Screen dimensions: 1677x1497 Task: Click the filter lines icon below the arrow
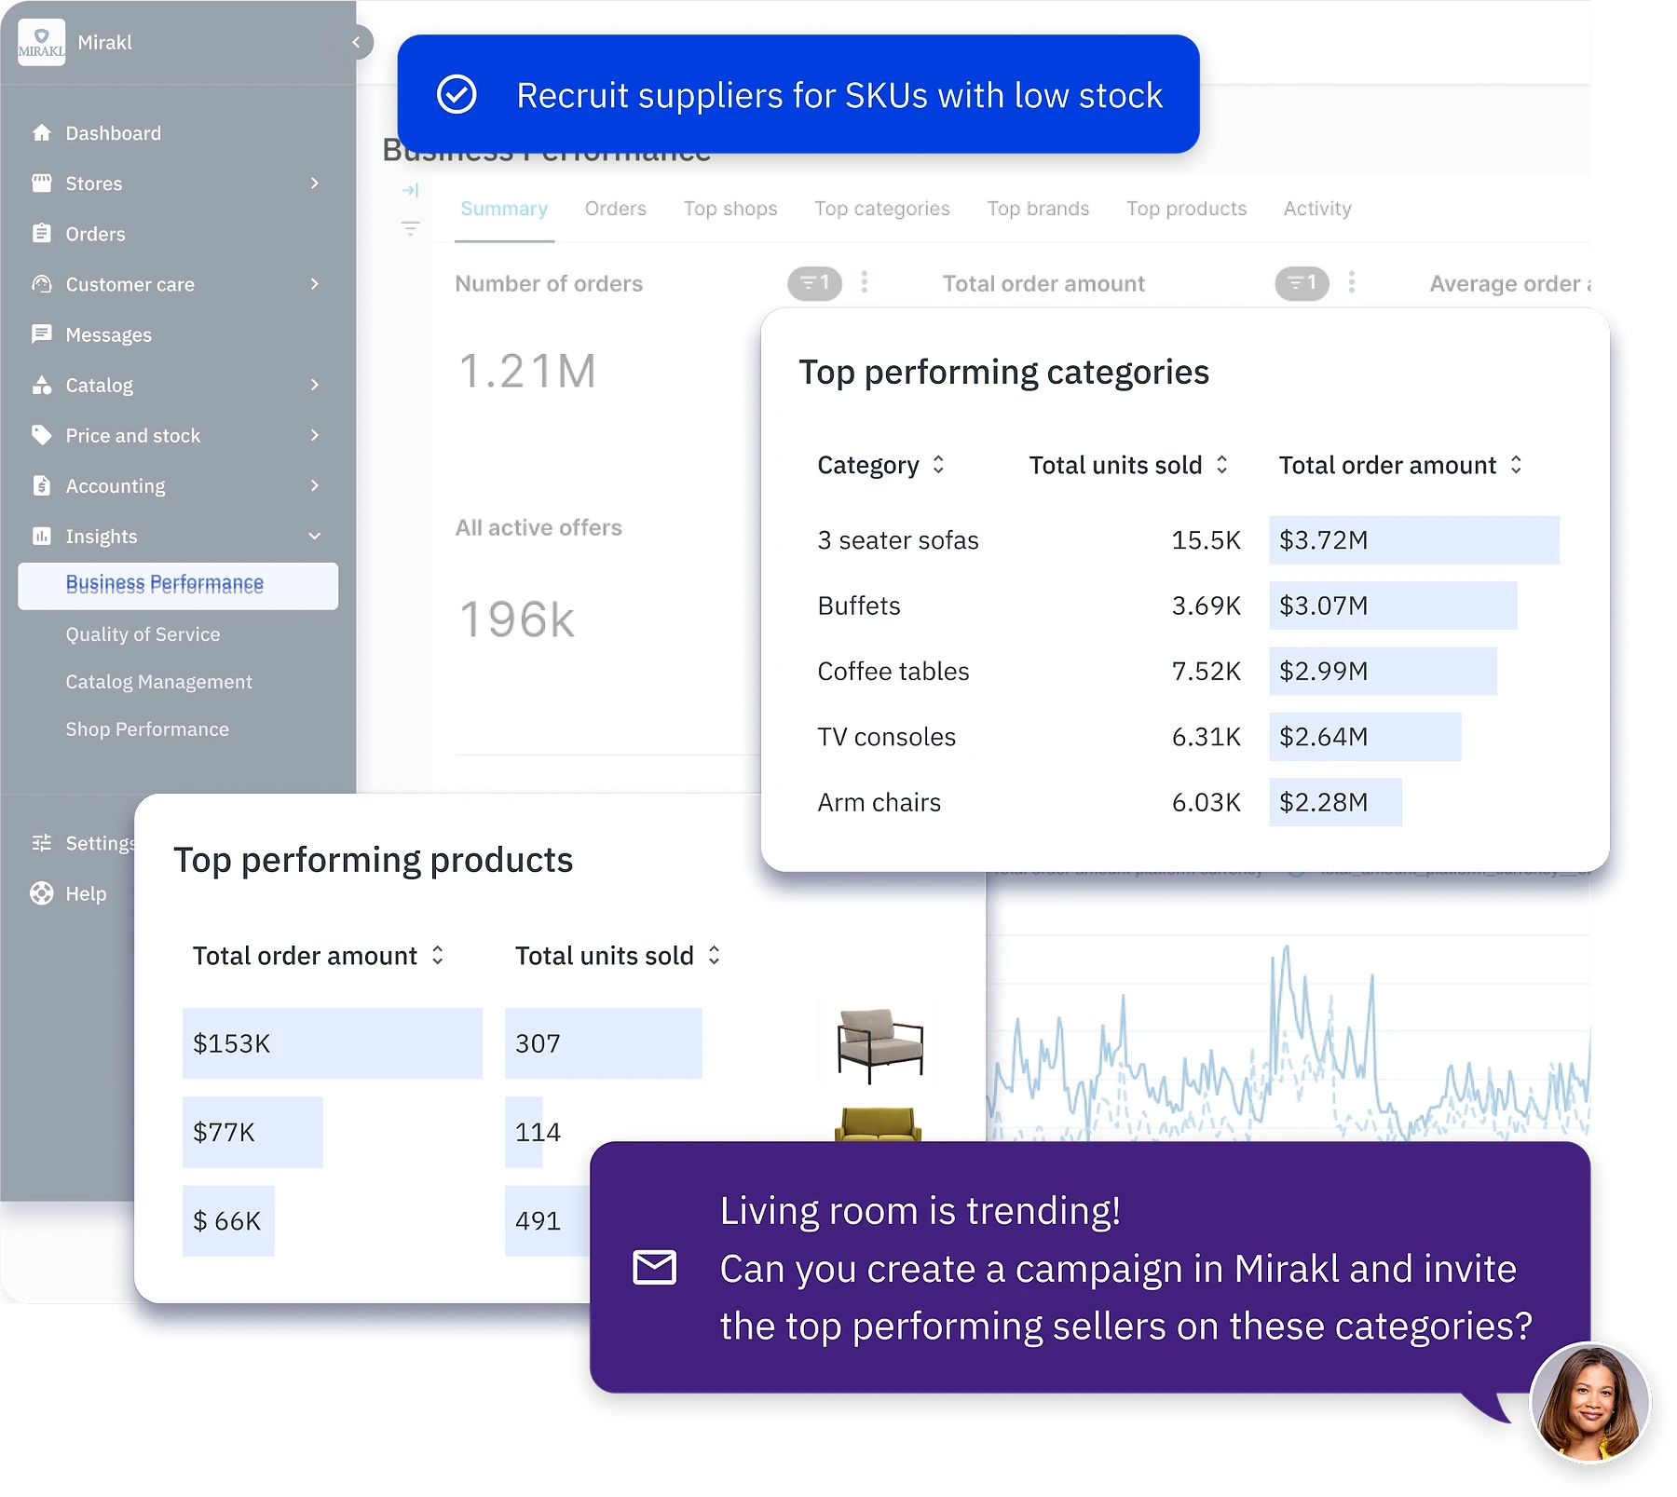pos(410,228)
